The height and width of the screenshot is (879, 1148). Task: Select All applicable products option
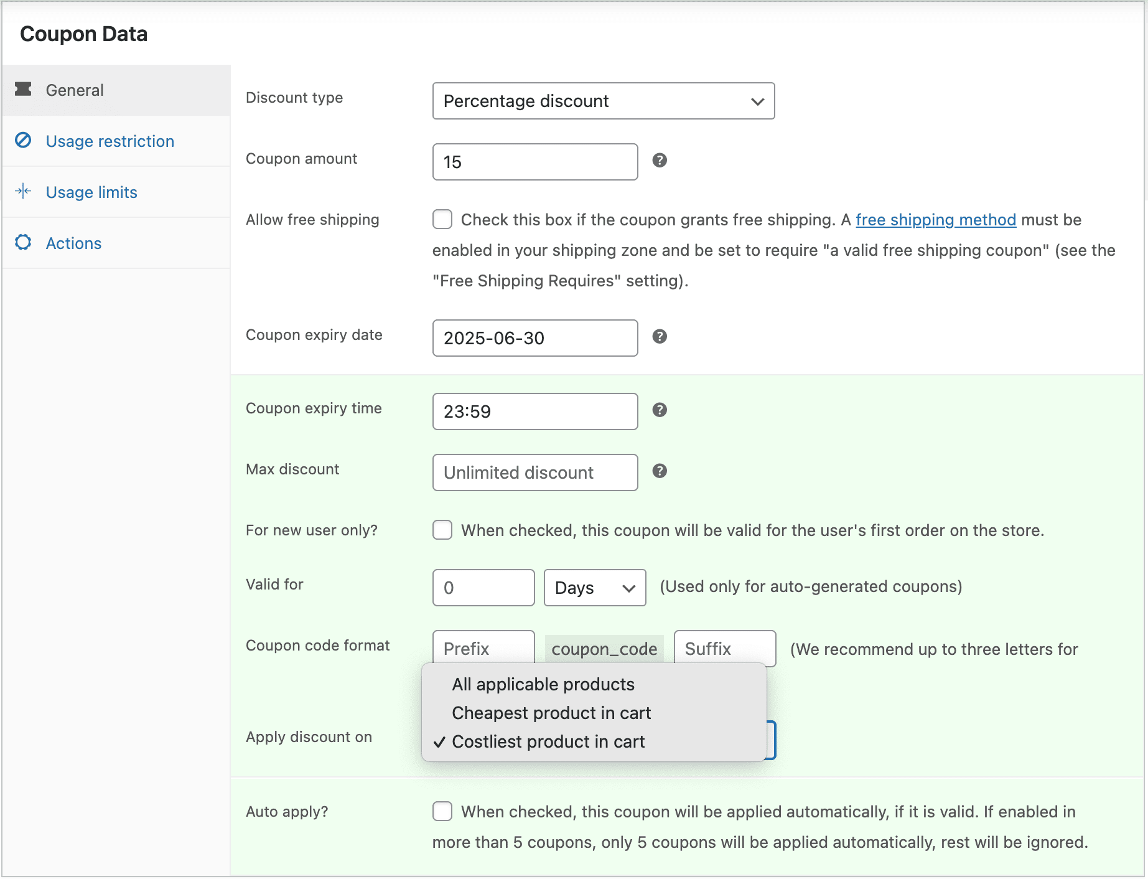tap(543, 685)
